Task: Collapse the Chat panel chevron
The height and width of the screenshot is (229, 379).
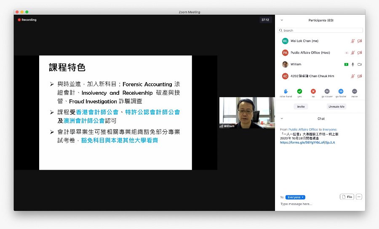Action: point(282,118)
